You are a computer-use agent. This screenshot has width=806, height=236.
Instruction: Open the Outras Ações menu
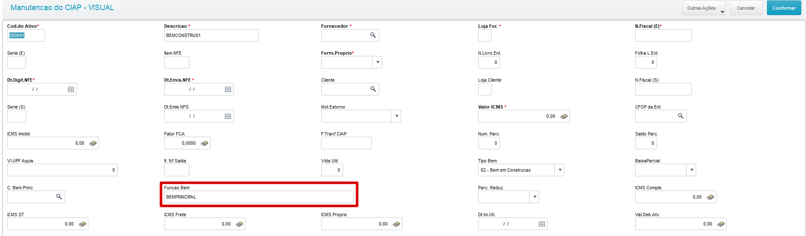[703, 8]
